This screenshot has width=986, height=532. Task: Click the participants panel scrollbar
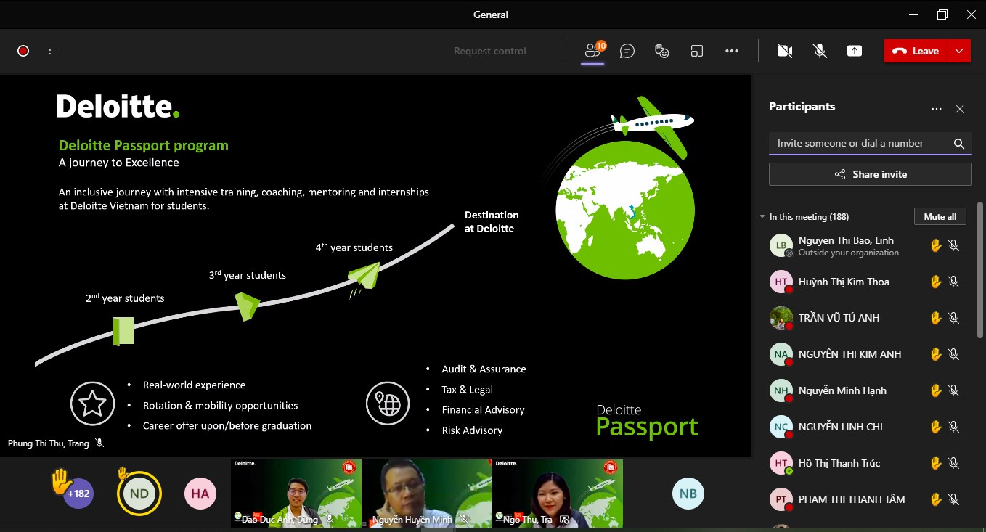pyautogui.click(x=981, y=269)
